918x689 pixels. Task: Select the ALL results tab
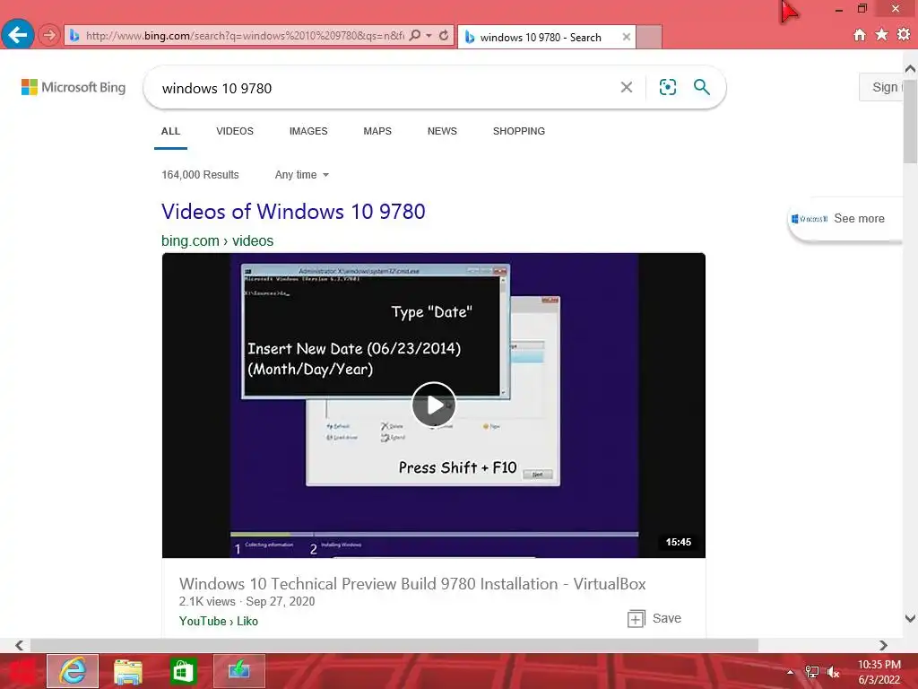point(170,131)
